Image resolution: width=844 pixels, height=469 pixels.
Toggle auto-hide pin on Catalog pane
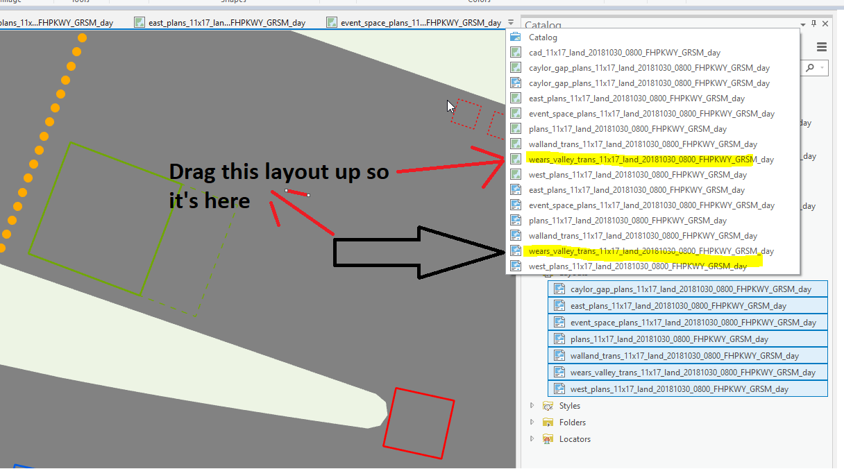pos(815,24)
